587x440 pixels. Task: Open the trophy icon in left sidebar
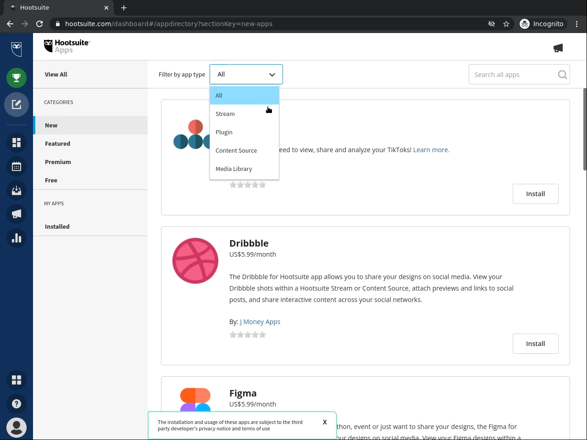click(17, 78)
